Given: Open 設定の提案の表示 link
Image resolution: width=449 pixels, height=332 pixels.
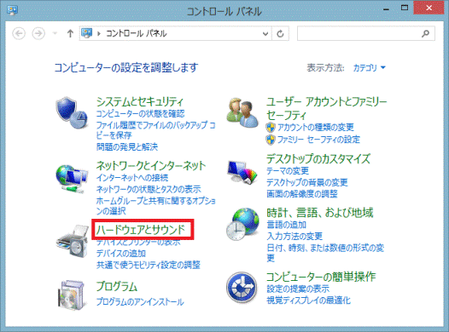Looking at the screenshot, I should coord(298,289).
